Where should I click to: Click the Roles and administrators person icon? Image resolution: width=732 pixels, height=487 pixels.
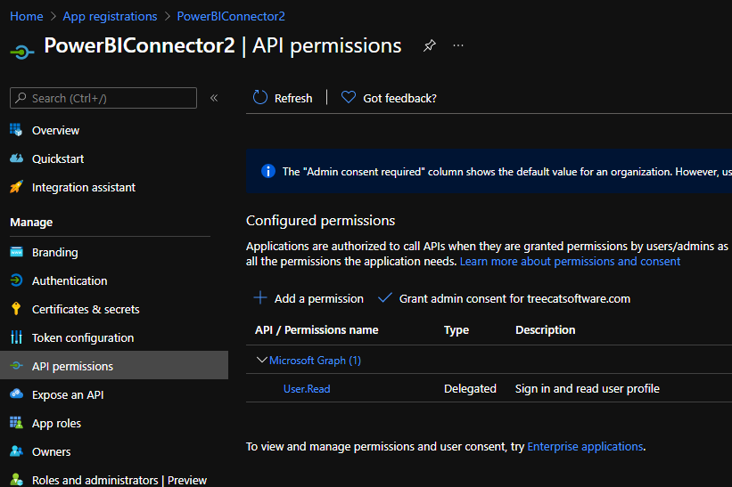(x=16, y=480)
